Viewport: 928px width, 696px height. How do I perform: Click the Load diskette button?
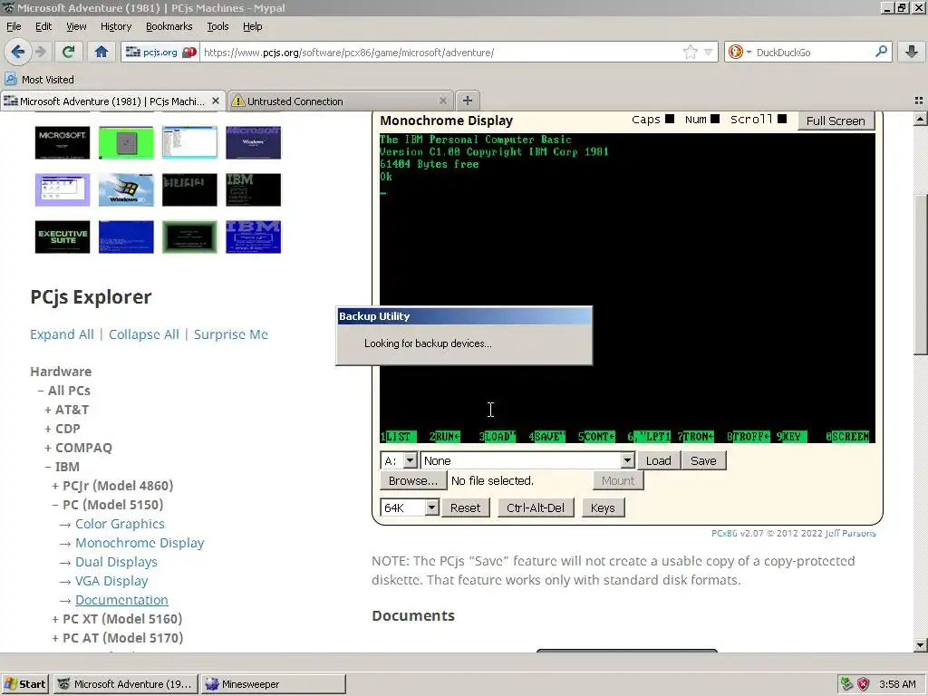(658, 460)
